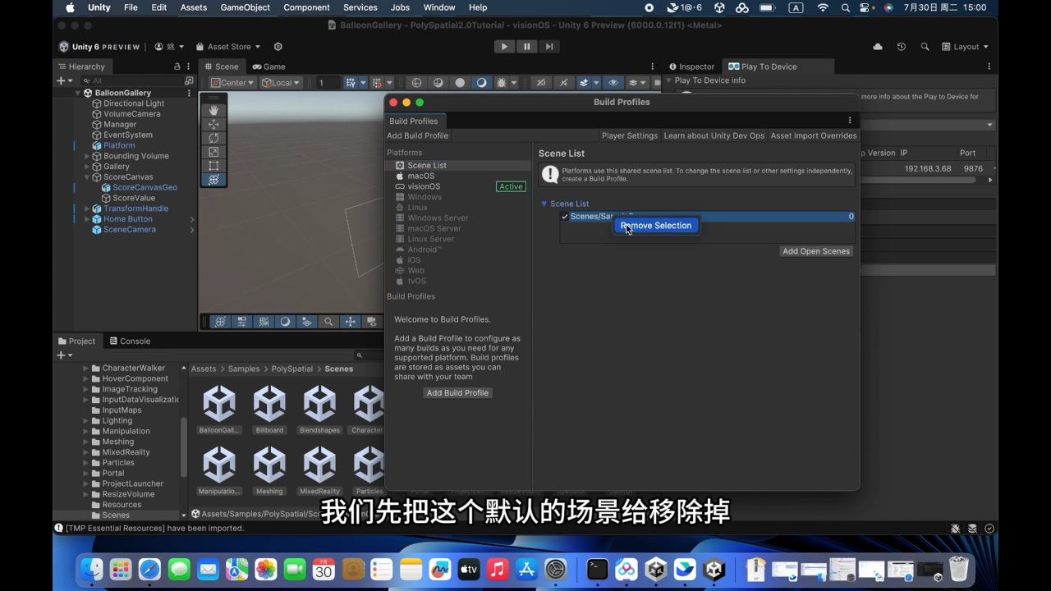Select the Move tool in Scene view

click(213, 124)
